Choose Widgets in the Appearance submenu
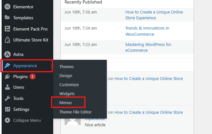212x134 pixels. click(67, 94)
